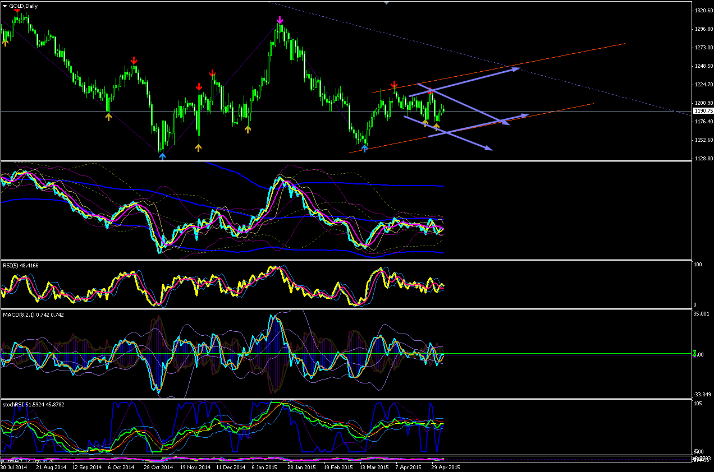Click the 1296.80 price scale value
This screenshot has width=714, height=472.
(703, 29)
